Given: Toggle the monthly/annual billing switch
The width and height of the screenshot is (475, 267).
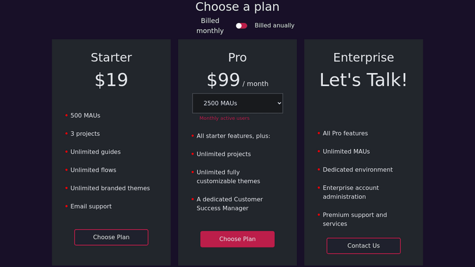Looking at the screenshot, I should point(242,26).
